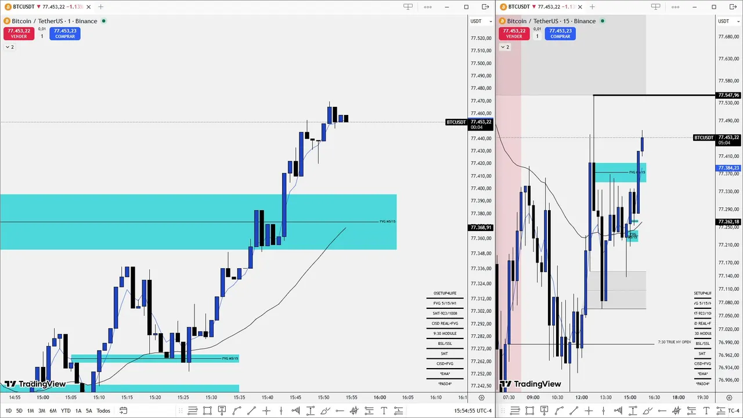Add a new tab in left window
The height and width of the screenshot is (418, 743).
pyautogui.click(x=100, y=7)
